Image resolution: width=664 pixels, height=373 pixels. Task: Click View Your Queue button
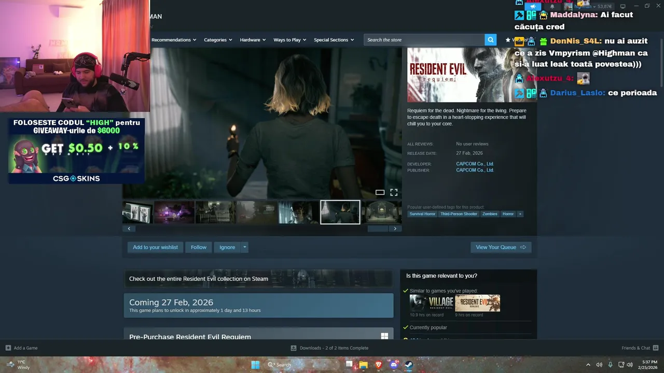[501, 247]
